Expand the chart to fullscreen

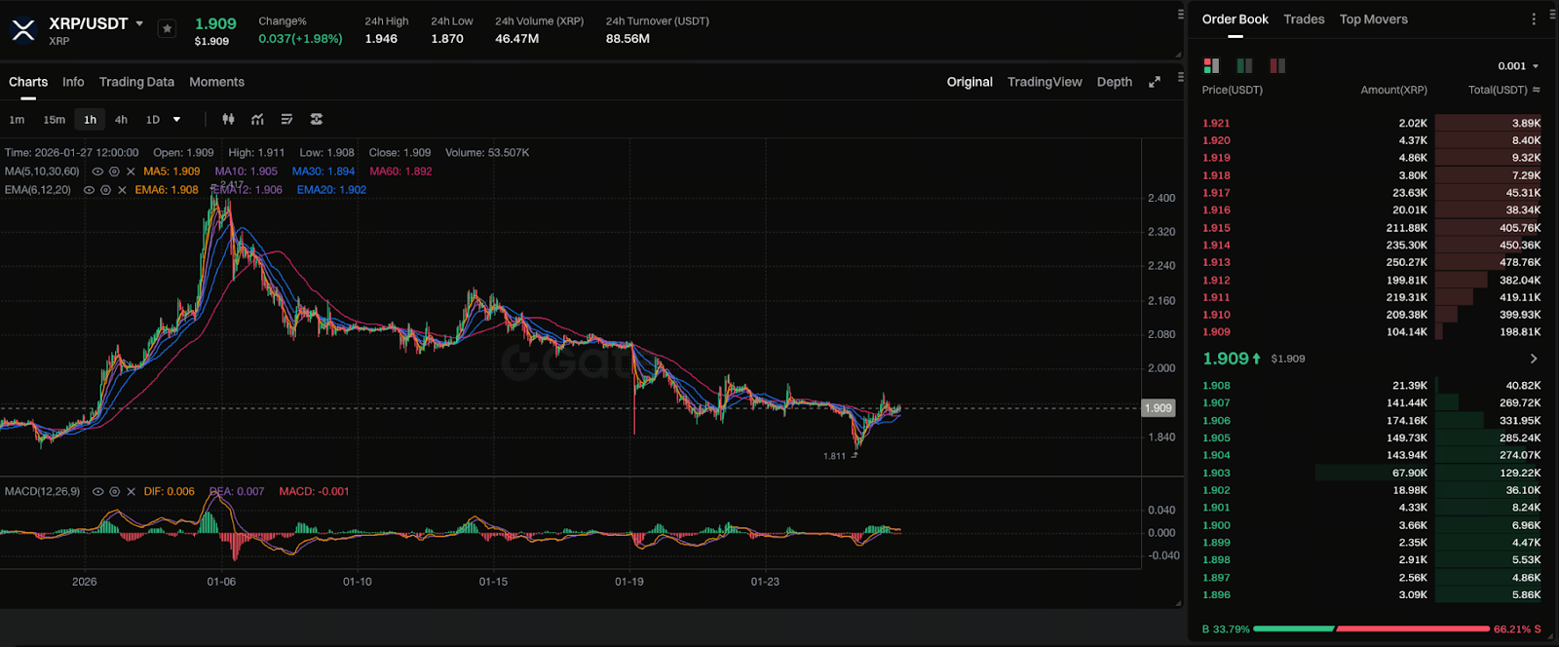point(1155,82)
